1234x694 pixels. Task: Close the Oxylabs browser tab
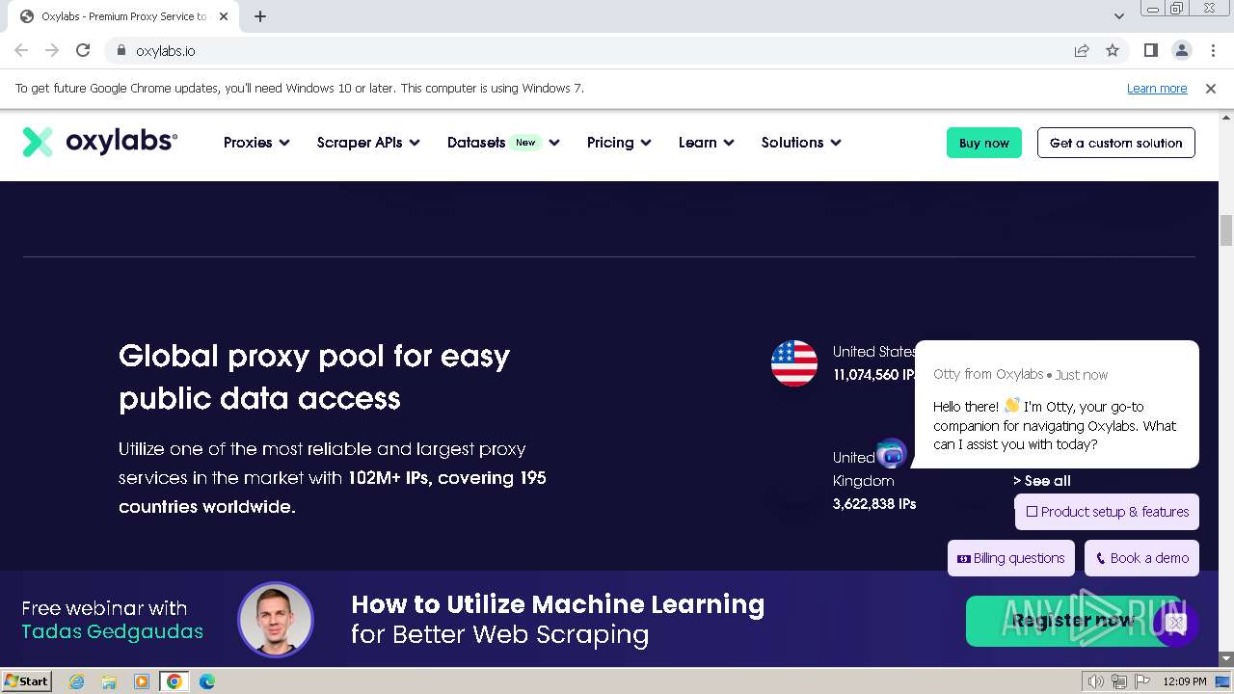coord(224,16)
